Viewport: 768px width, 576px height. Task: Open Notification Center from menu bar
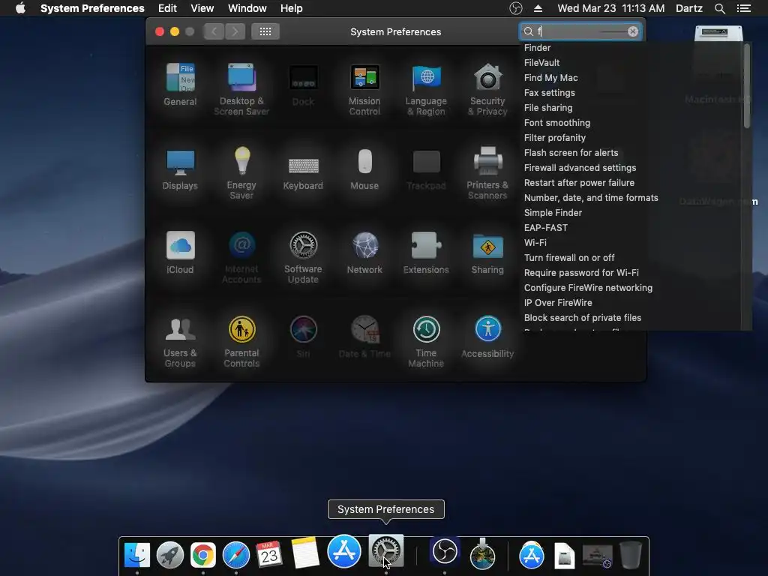743,8
